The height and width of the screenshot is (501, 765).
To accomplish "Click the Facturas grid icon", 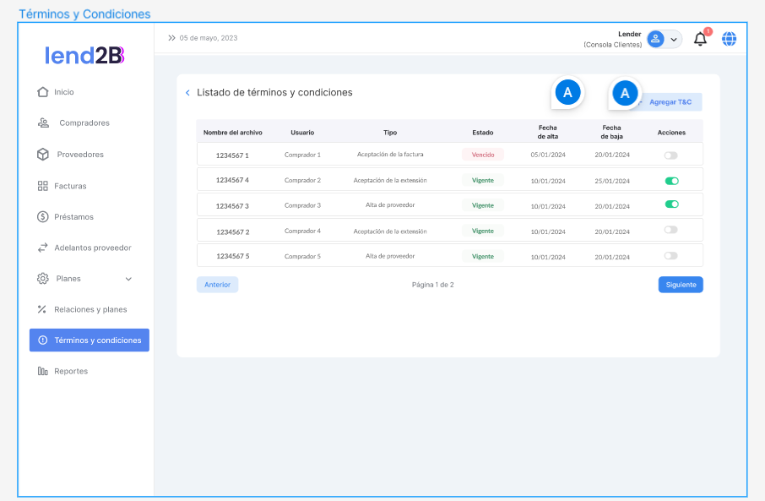I will click(x=43, y=186).
